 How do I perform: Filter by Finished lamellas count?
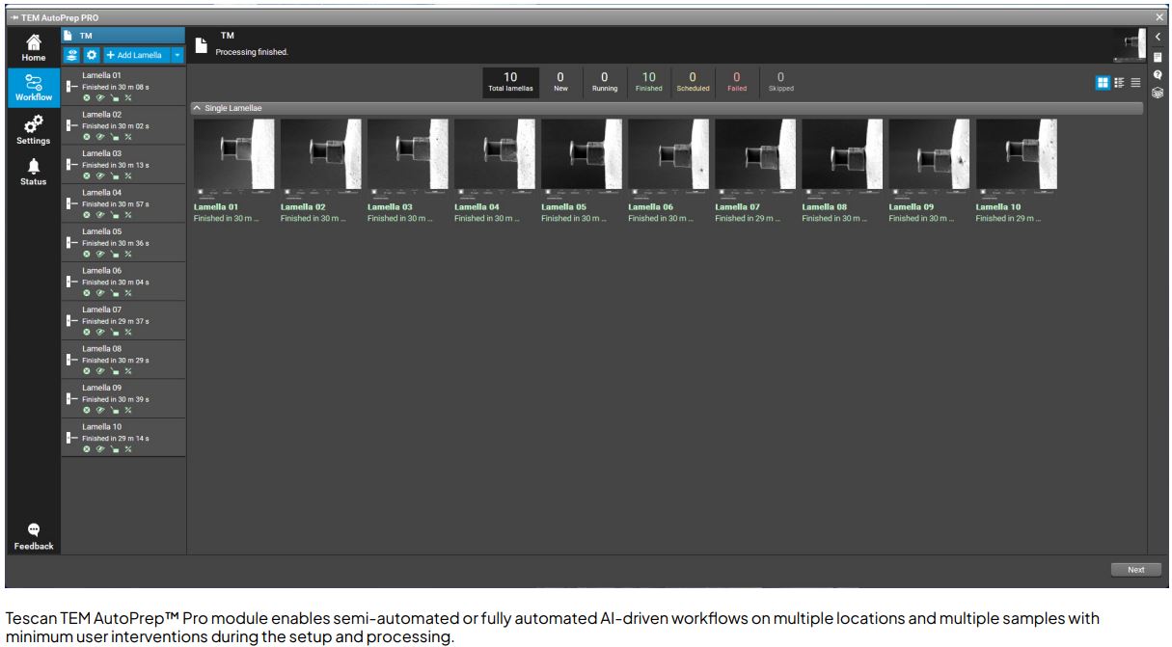[648, 82]
